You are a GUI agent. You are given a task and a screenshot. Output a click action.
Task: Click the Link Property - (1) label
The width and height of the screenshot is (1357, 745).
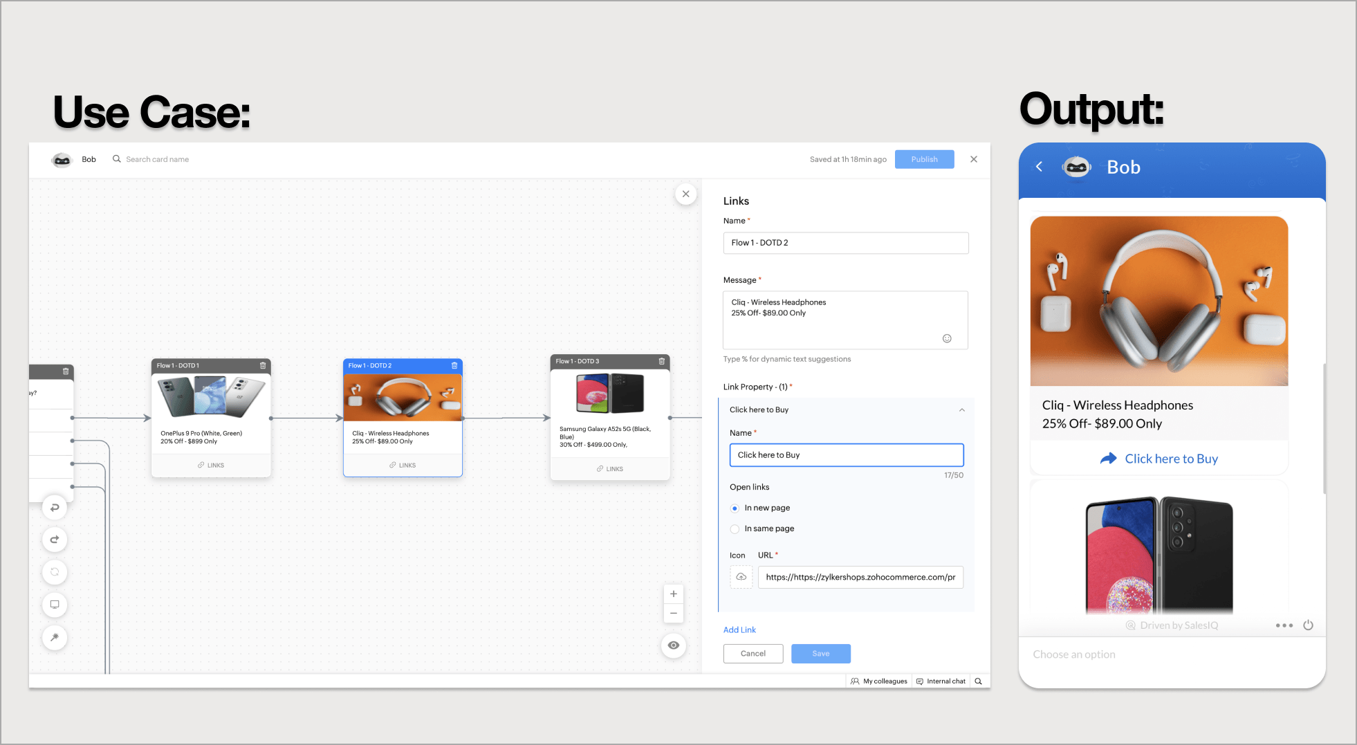[x=755, y=387]
